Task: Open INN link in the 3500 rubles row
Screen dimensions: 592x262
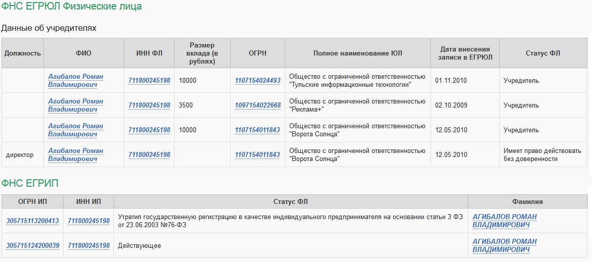Action: tap(149, 106)
